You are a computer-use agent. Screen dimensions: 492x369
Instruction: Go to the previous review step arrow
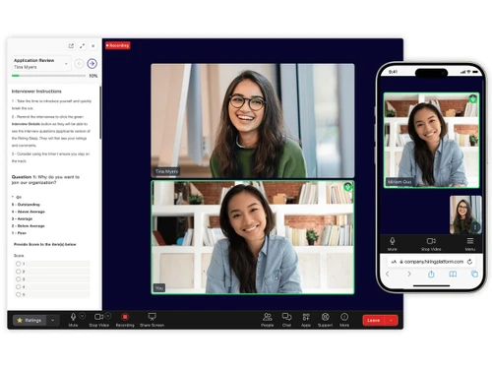pos(79,64)
